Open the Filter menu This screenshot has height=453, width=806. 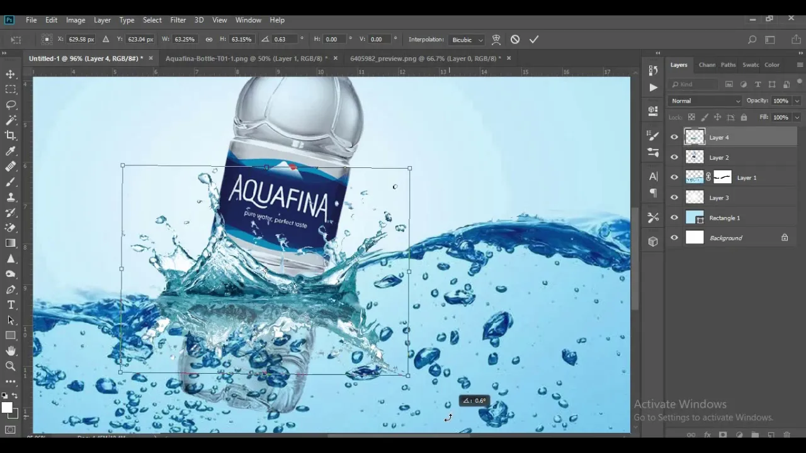point(178,20)
